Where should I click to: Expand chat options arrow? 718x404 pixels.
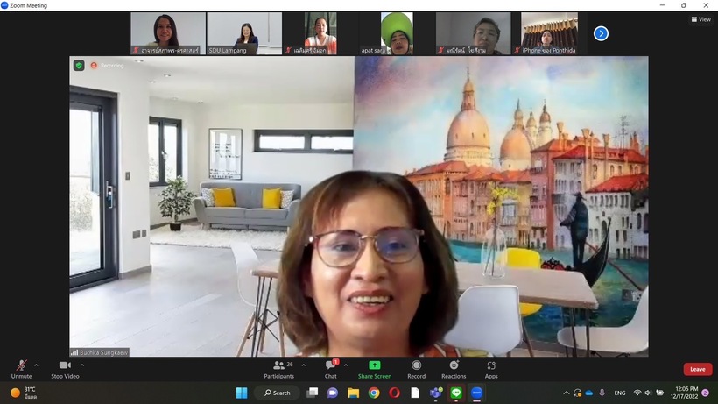coord(346,365)
